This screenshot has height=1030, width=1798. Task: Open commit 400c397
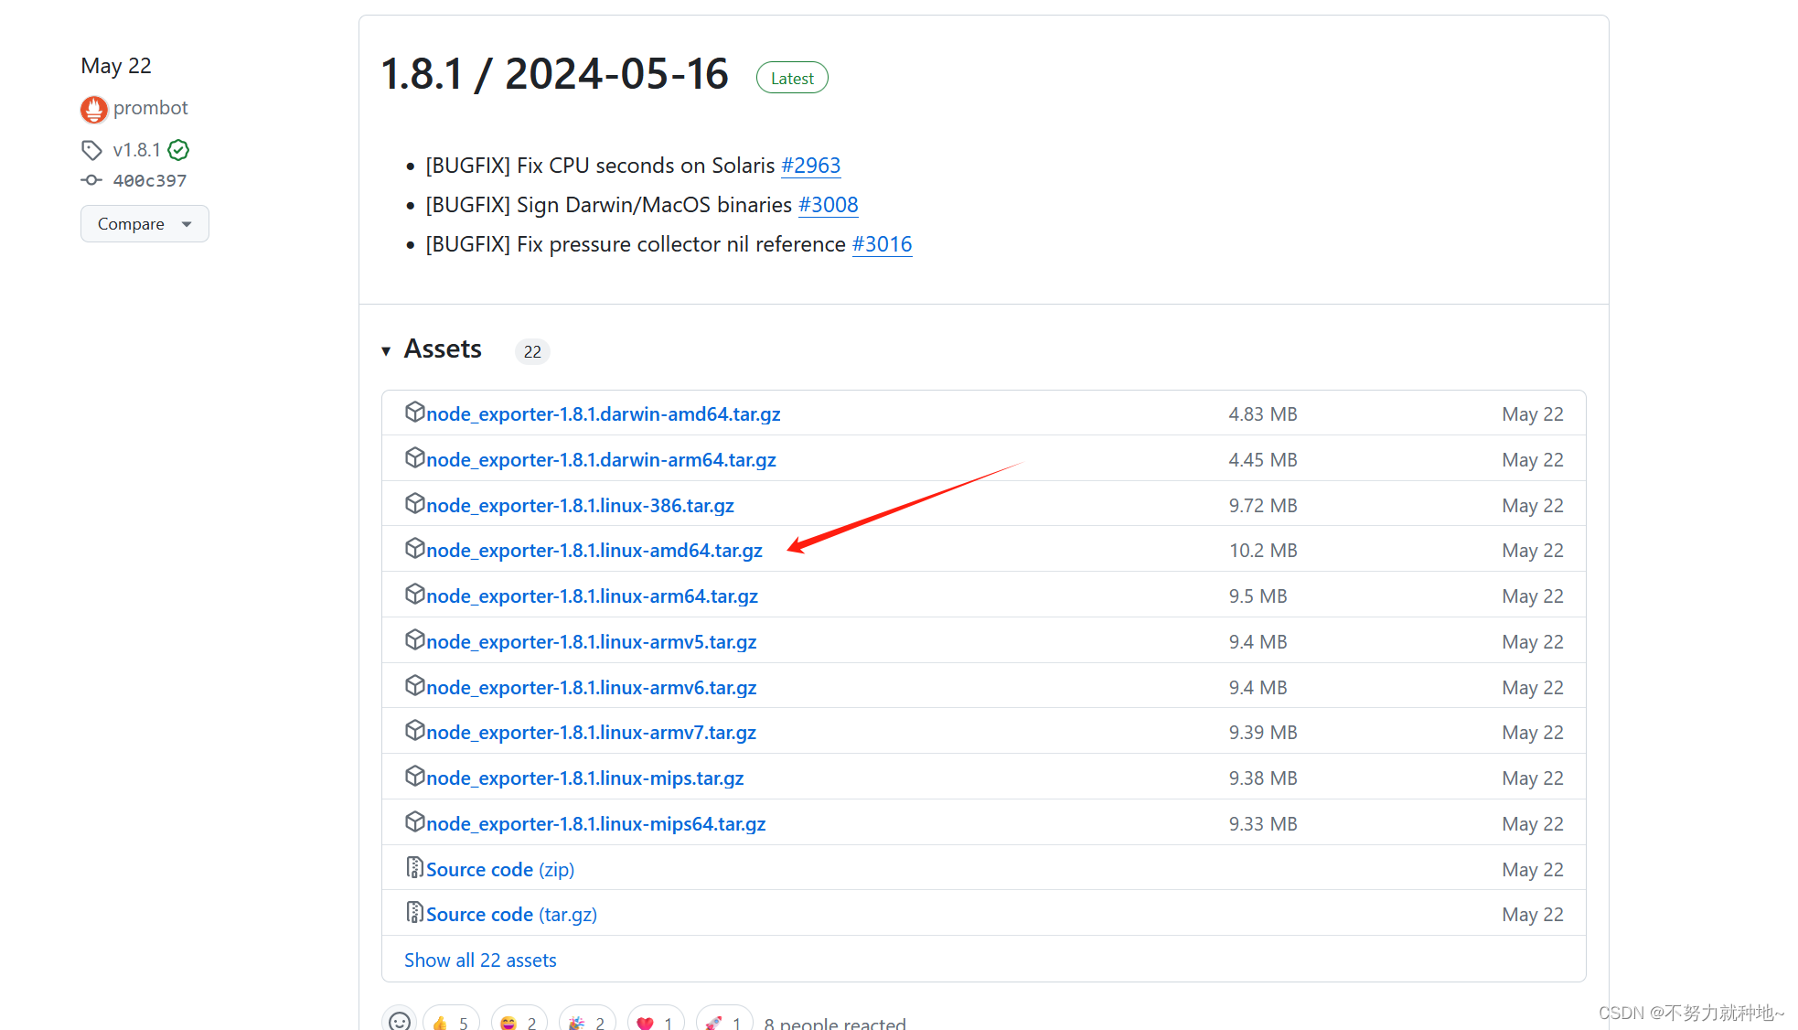pyautogui.click(x=150, y=181)
